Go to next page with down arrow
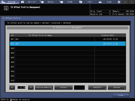The image size is (135, 101). (x=31, y=87)
